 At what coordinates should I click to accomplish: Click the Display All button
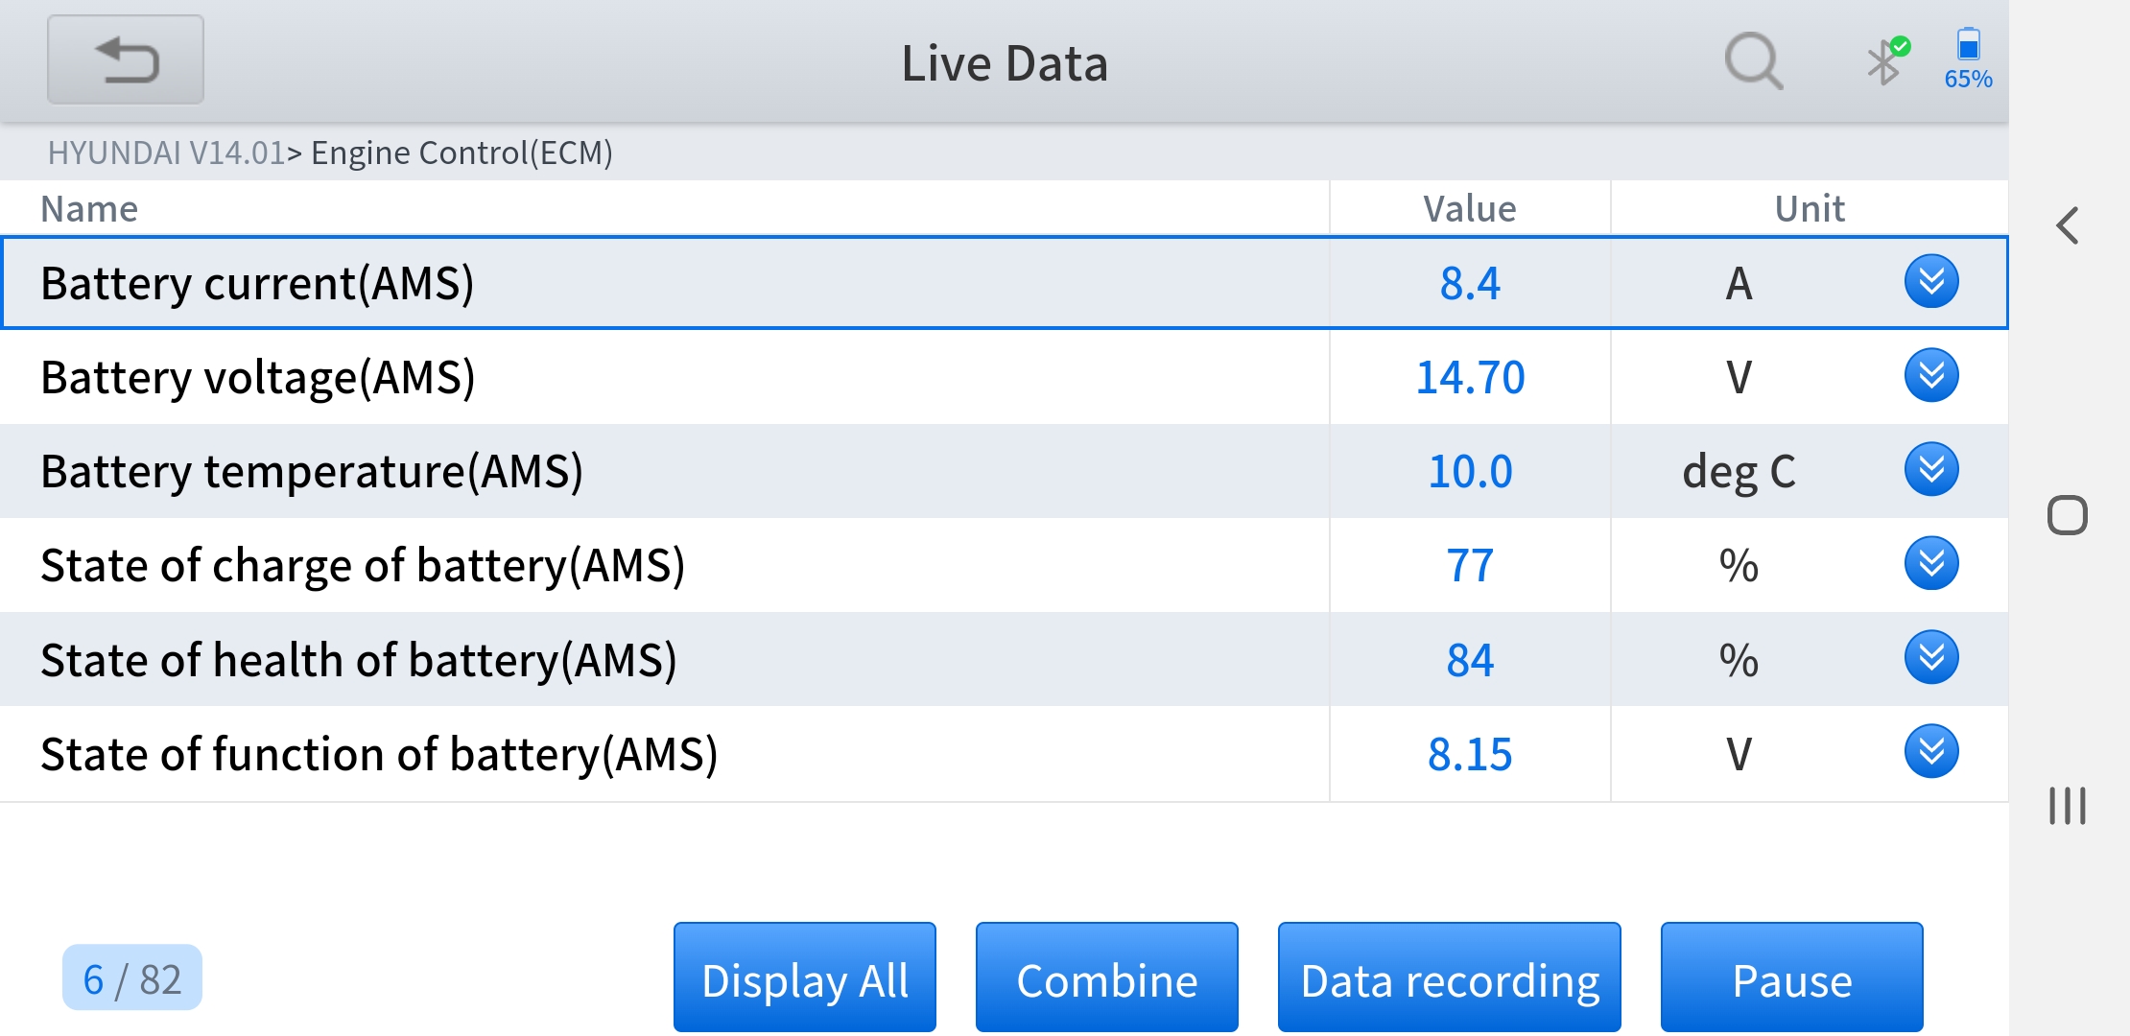point(804,978)
